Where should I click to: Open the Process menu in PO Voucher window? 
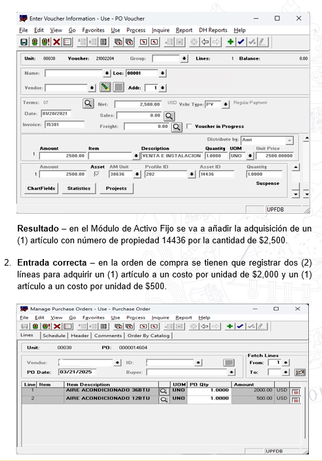point(136,30)
